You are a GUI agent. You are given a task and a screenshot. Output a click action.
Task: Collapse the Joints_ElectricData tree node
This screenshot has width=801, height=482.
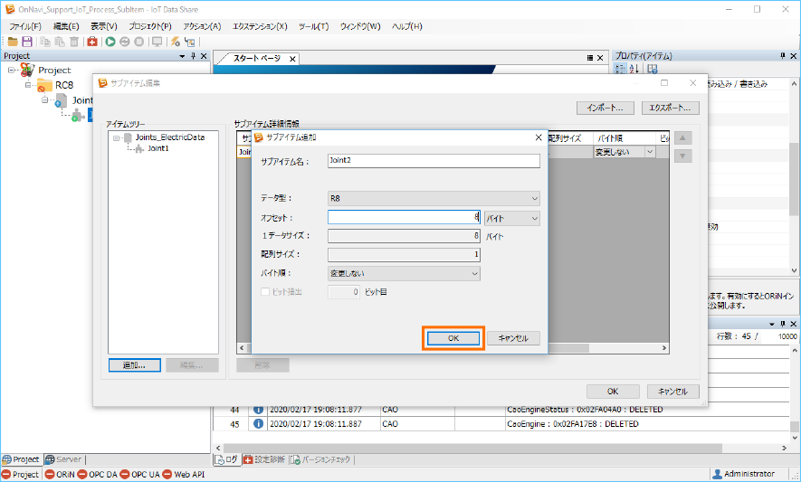[117, 137]
